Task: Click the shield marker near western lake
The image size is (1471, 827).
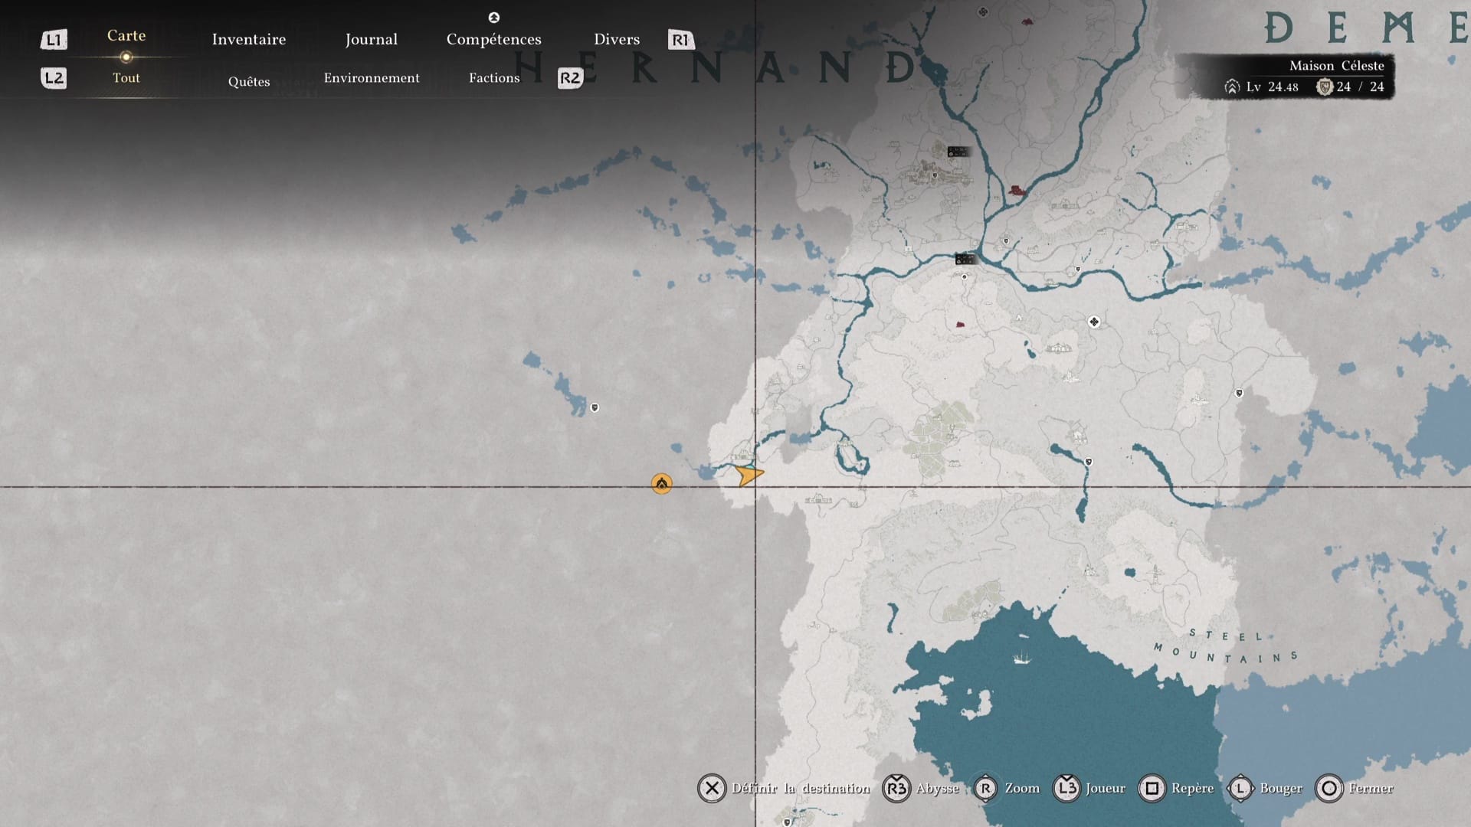Action: [x=595, y=407]
